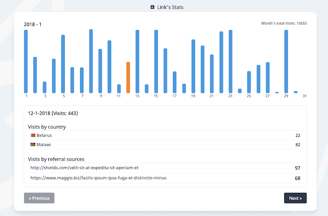
Task: Select the bar for day 22
Action: (221, 62)
